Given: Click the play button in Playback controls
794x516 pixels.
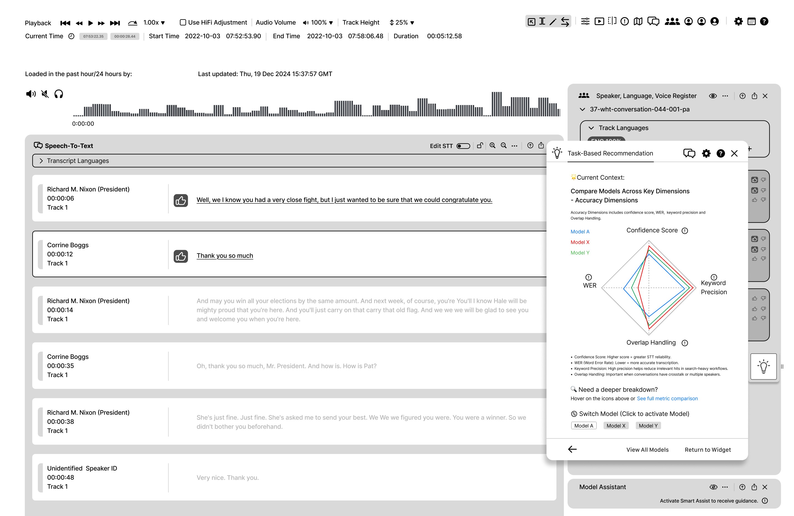Looking at the screenshot, I should tap(90, 23).
